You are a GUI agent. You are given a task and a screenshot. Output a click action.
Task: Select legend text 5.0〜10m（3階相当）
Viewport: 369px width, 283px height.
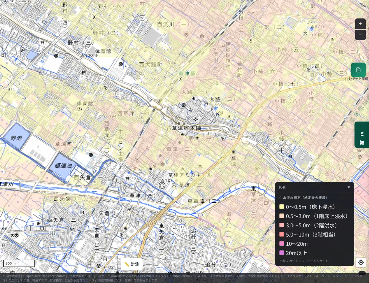(311, 235)
